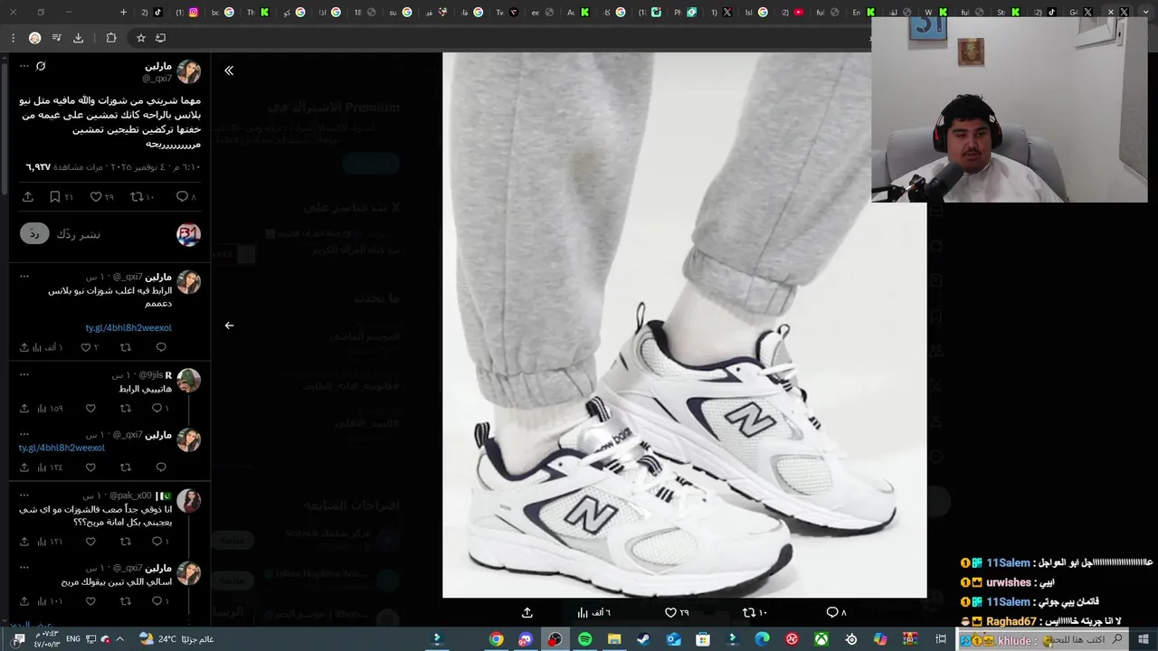1158x651 pixels.
Task: Share the @9jils reply with 159 views
Action: [x=24, y=409]
